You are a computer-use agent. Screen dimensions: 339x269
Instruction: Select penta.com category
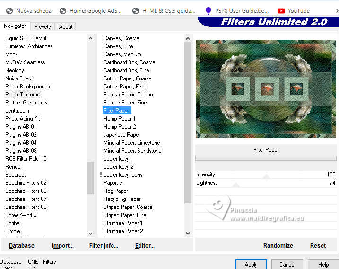coord(17,111)
